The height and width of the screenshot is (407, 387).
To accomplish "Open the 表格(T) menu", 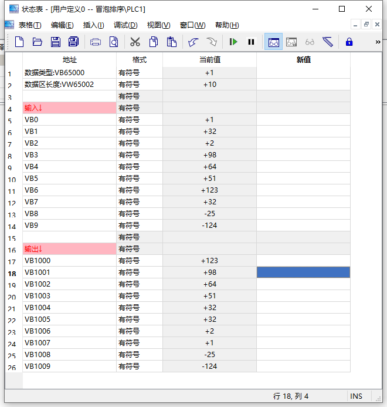I will (30, 25).
